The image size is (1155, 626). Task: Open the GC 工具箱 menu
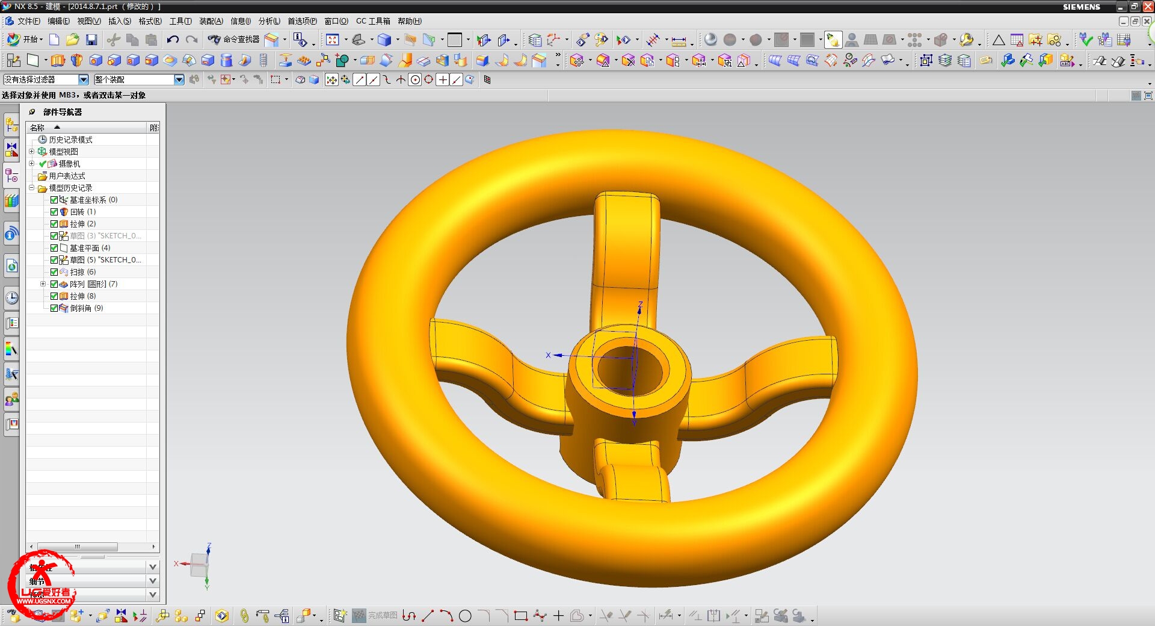(373, 21)
